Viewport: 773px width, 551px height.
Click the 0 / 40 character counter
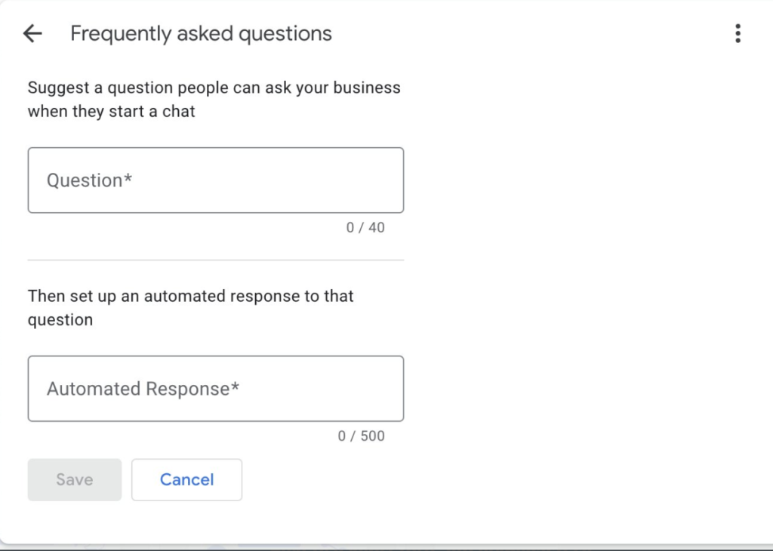coord(365,228)
